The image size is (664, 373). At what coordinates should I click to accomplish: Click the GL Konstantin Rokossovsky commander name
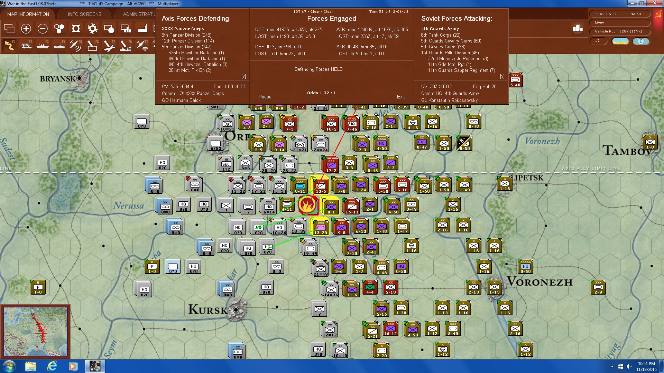[449, 101]
